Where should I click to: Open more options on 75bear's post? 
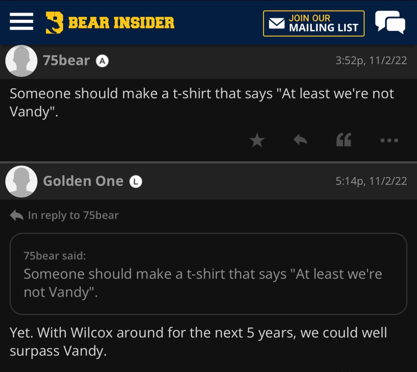point(389,141)
